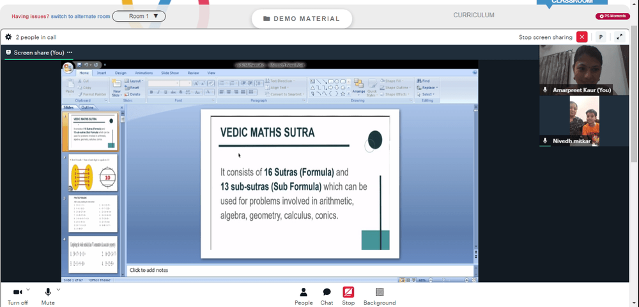Screen dimensions: 639x307
Task: Expand camera options chevron
Action: (x=27, y=290)
